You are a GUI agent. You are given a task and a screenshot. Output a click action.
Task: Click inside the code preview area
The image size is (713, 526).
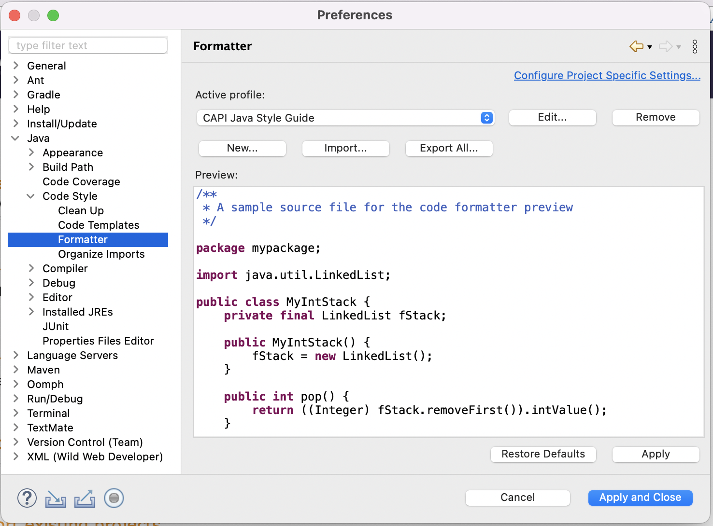coord(449,312)
